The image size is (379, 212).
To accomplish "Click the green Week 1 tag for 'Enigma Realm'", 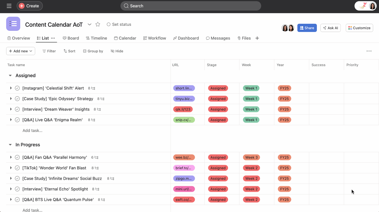I will click(x=251, y=120).
